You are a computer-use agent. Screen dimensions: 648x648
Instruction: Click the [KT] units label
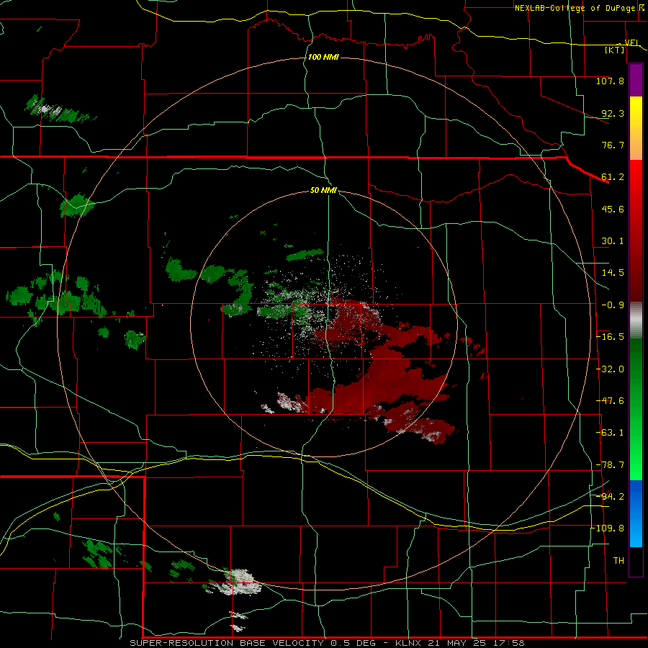tap(615, 50)
